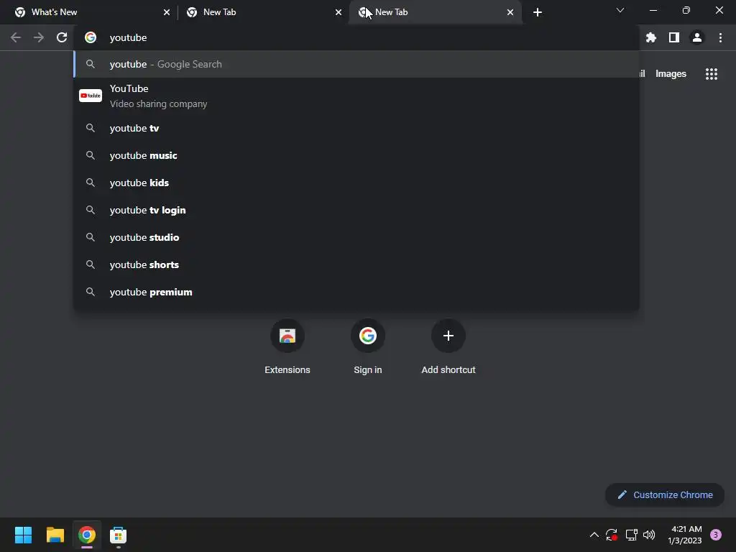
Task: Select YouTube Video sharing company suggestion
Action: click(356, 96)
